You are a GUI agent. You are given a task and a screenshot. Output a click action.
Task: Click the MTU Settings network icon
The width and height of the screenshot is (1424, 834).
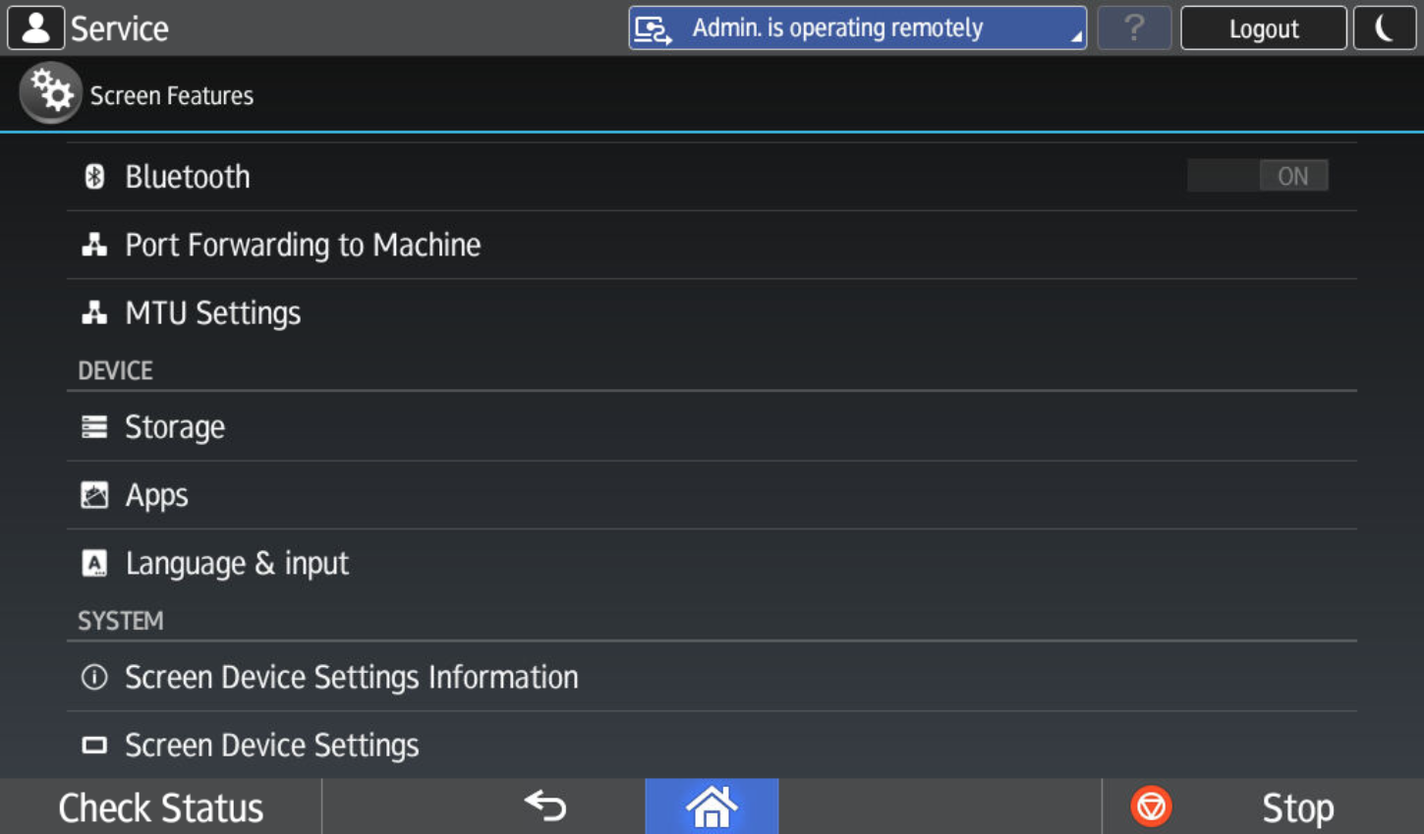pyautogui.click(x=94, y=313)
